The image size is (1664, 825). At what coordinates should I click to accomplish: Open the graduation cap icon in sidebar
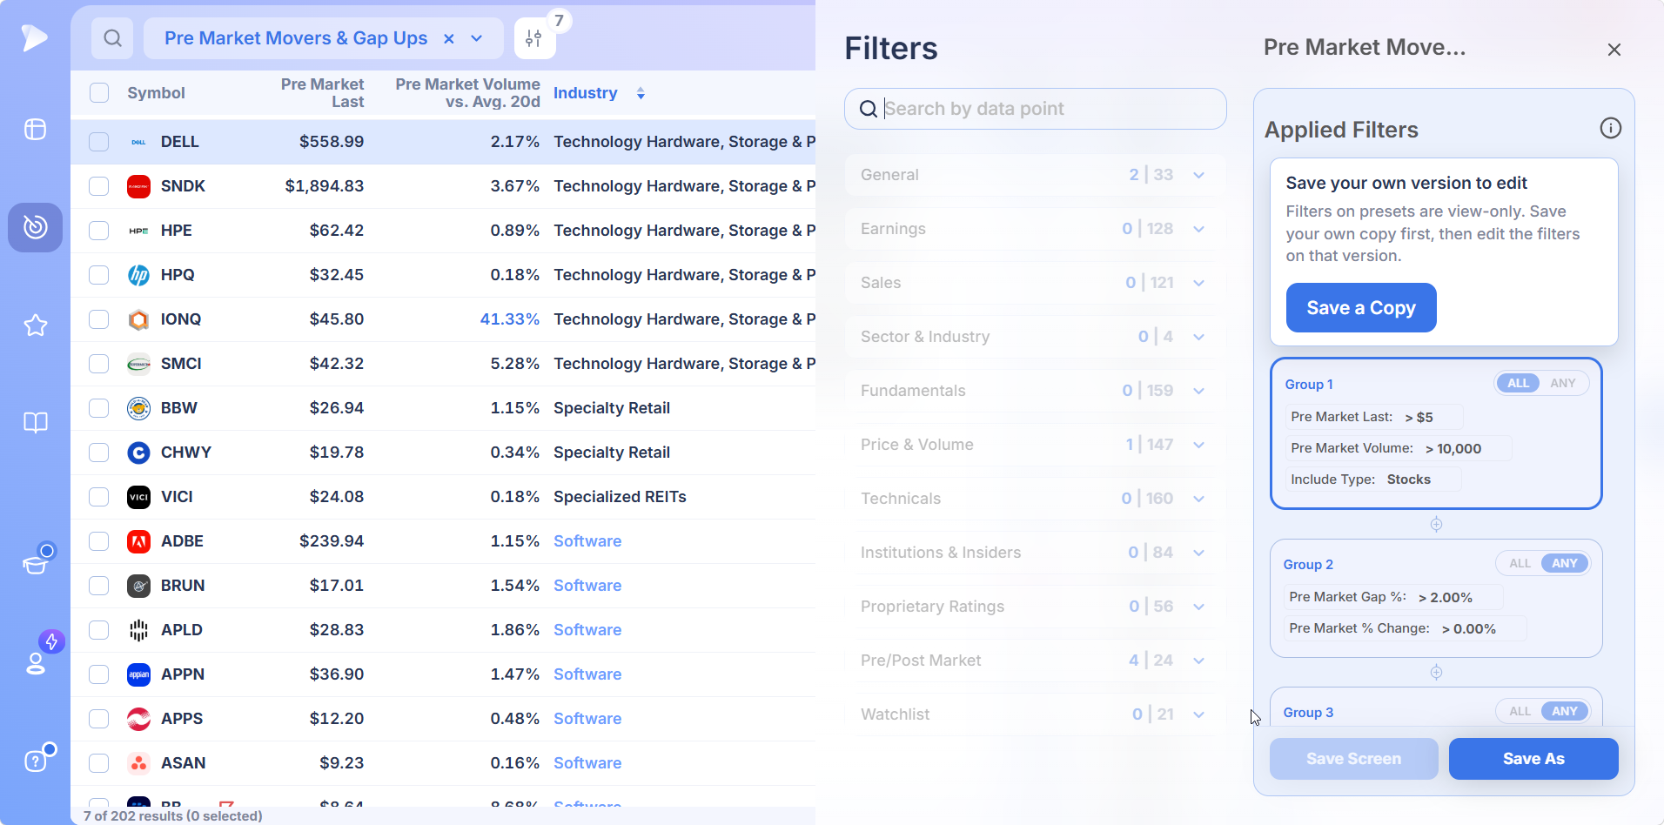(36, 564)
